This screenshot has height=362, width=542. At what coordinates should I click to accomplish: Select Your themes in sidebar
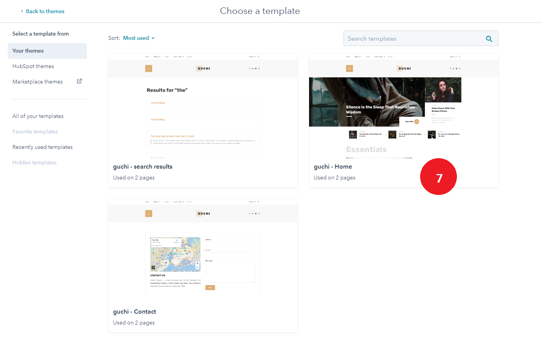coord(28,51)
